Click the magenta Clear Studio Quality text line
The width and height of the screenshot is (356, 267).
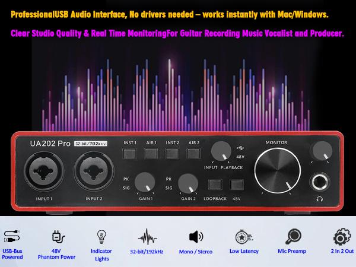point(177,33)
